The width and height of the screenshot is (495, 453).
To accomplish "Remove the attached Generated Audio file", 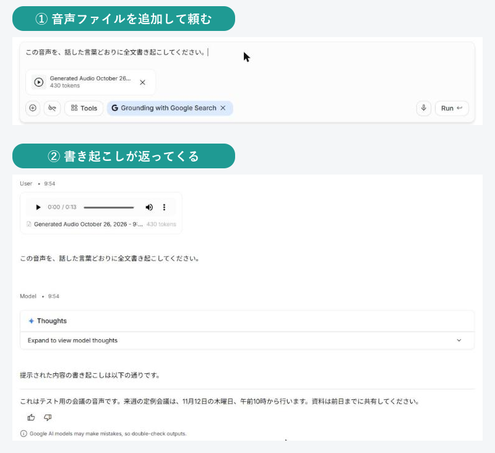I will click(x=142, y=82).
